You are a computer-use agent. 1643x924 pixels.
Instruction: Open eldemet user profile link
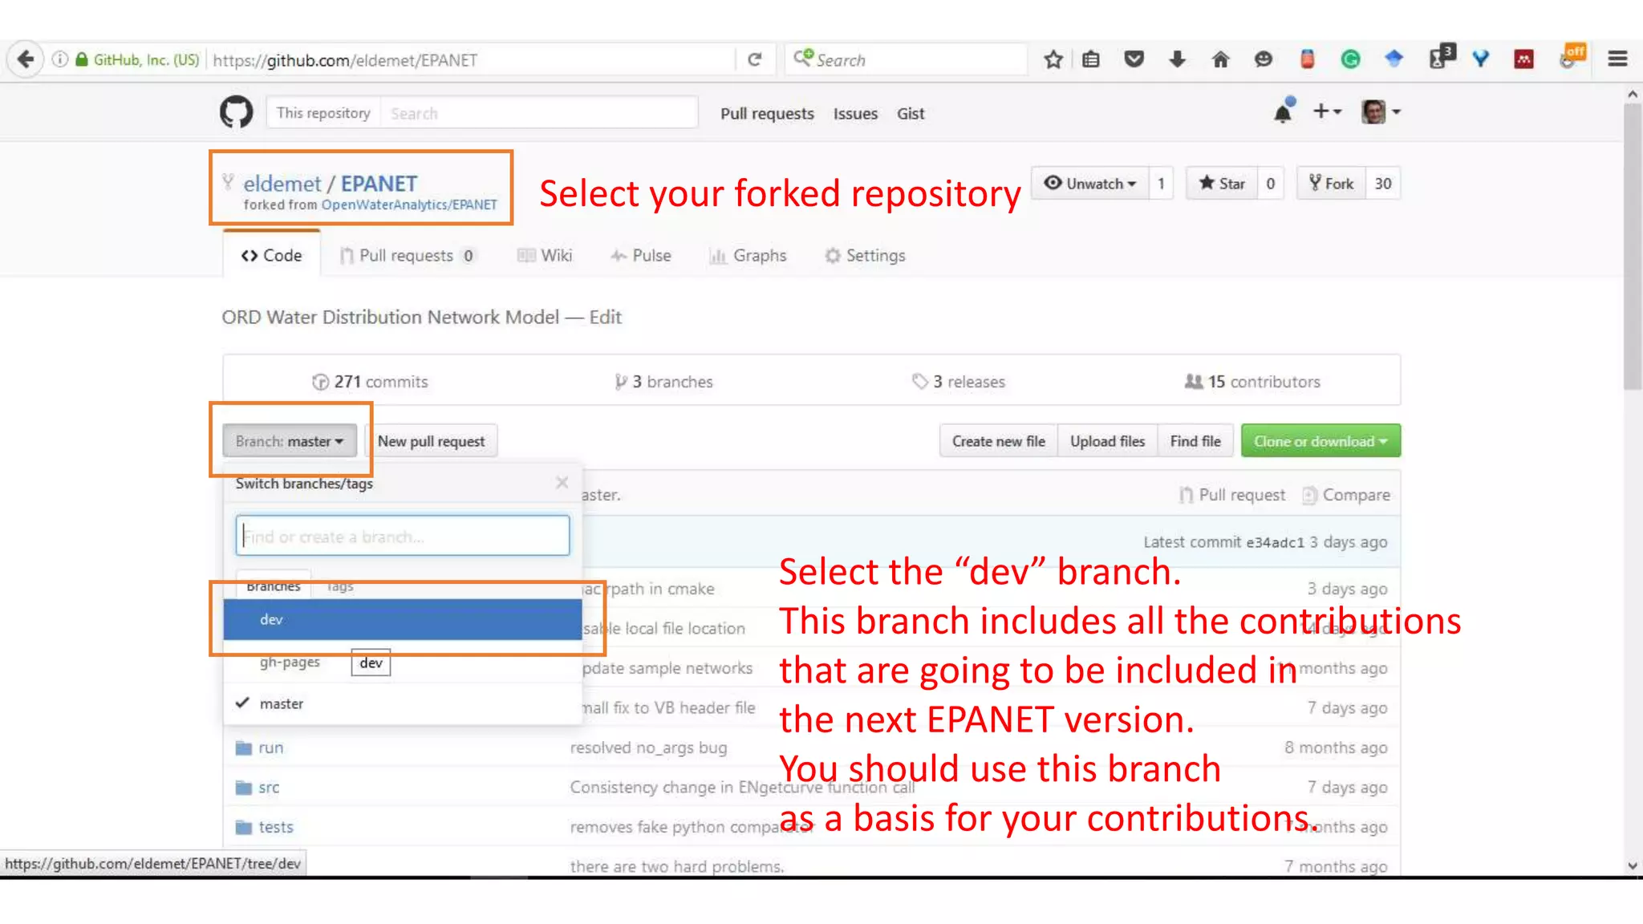pos(282,184)
